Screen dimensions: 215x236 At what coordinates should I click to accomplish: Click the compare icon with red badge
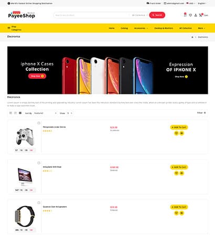coord(185,15)
